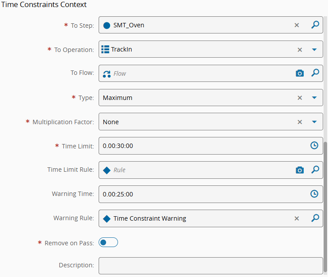Clear the Multiplication Factor None value
This screenshot has width=328, height=277.
(x=300, y=122)
